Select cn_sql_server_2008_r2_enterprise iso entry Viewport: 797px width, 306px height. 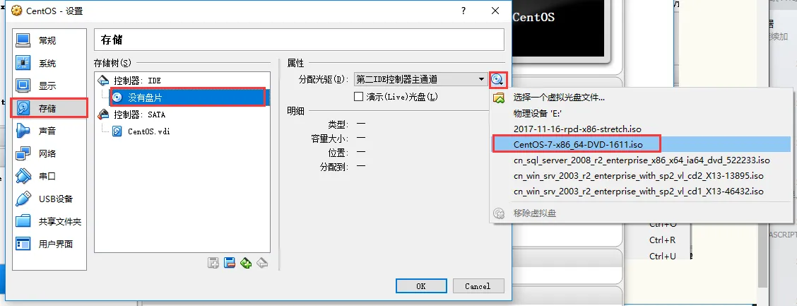[642, 160]
